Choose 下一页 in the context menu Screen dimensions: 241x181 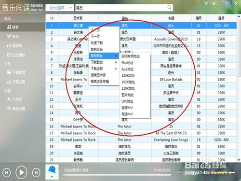(104, 36)
